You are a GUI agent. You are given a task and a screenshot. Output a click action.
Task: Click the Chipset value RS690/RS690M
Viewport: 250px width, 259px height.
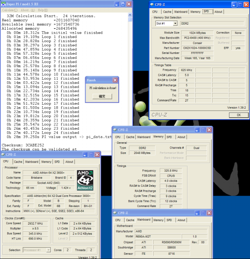click(x=171, y=242)
